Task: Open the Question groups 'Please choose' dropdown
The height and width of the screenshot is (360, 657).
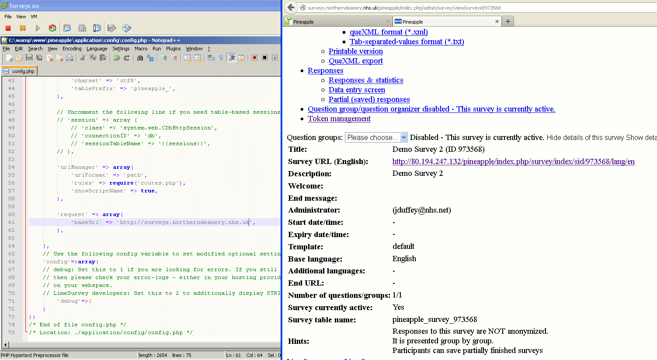Action: (376, 137)
